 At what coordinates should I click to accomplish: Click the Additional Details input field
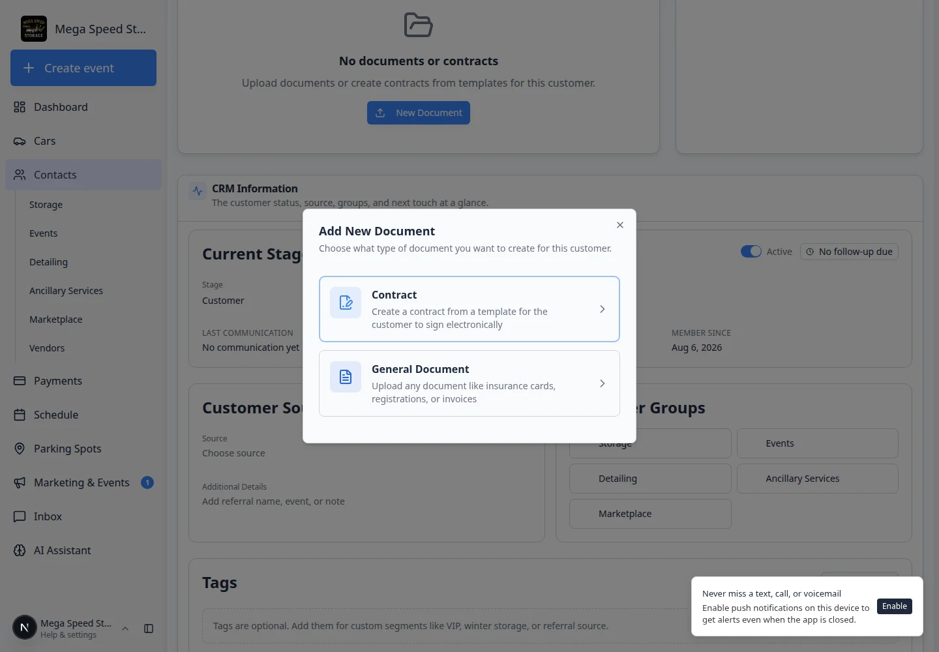click(x=366, y=501)
